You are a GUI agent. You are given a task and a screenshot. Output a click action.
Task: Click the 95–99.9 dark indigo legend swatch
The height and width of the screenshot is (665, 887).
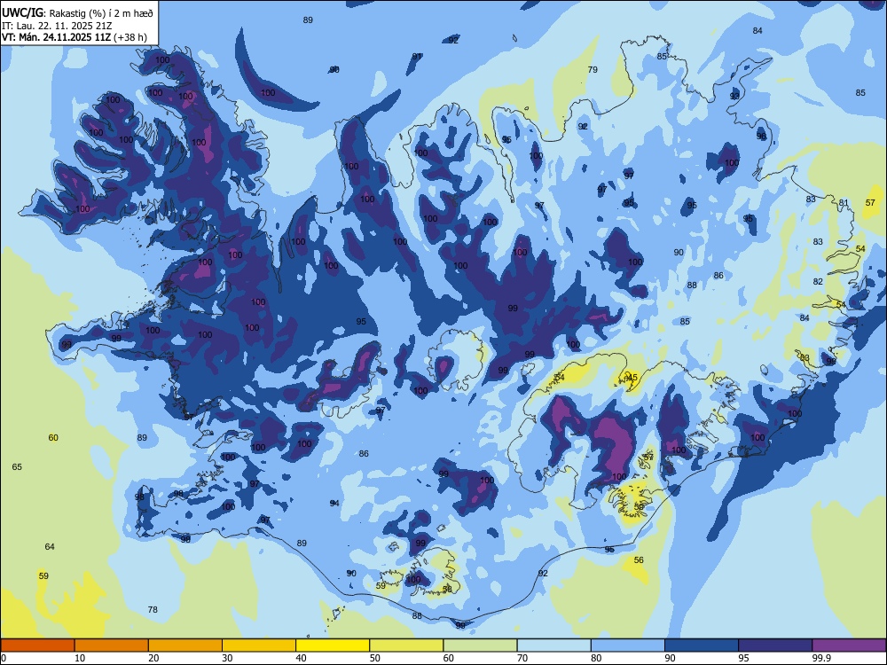tap(775, 645)
